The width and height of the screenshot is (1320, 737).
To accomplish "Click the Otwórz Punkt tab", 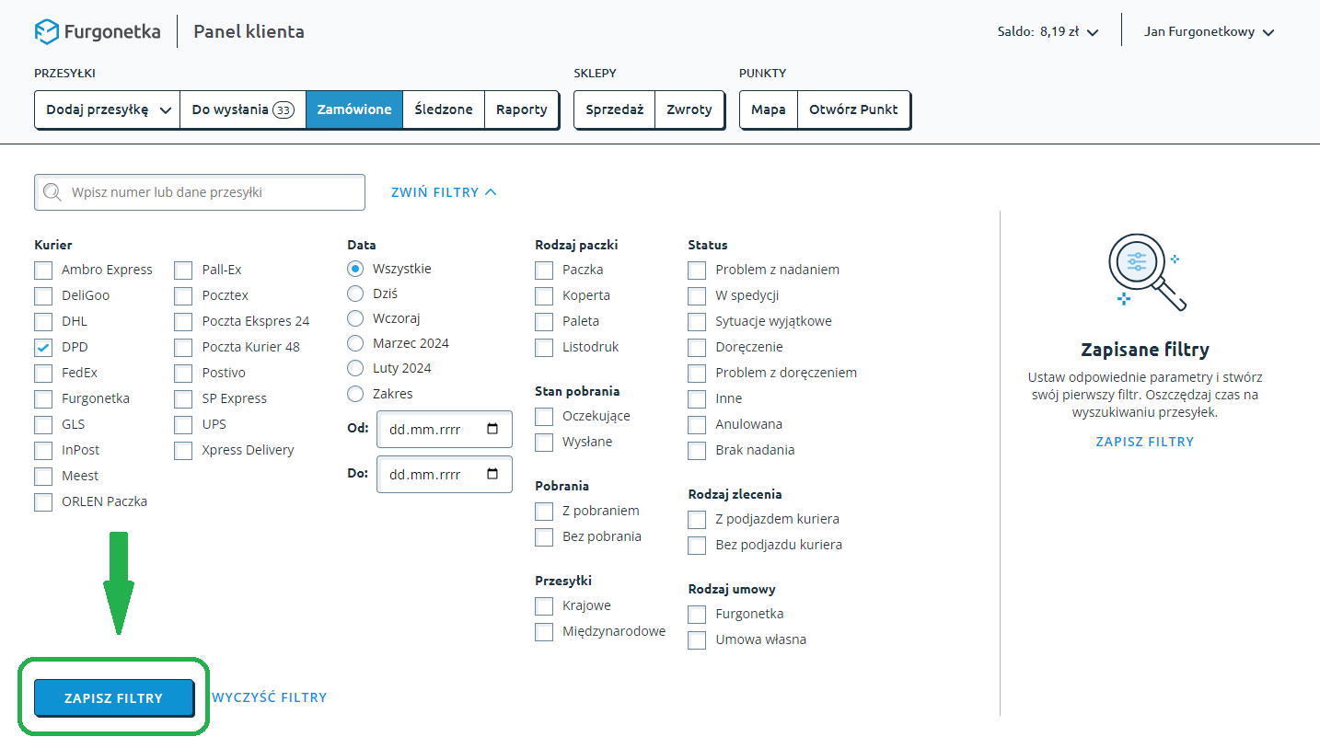I will point(853,109).
